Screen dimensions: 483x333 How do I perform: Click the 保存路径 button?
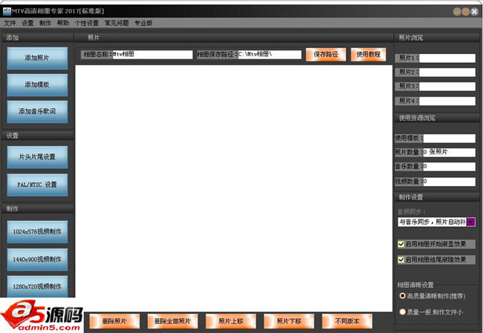click(x=326, y=55)
